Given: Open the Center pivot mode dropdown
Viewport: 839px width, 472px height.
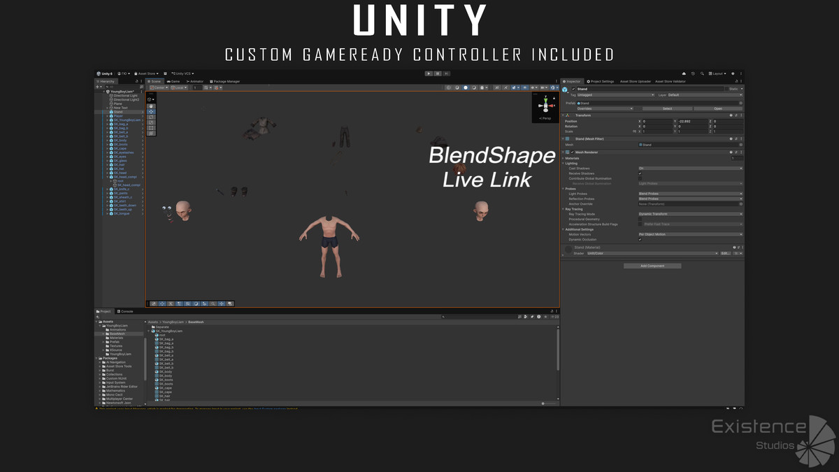Looking at the screenshot, I should [159, 87].
